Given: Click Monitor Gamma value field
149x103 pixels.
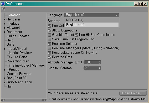Looking at the screenshot, I should (91, 68).
